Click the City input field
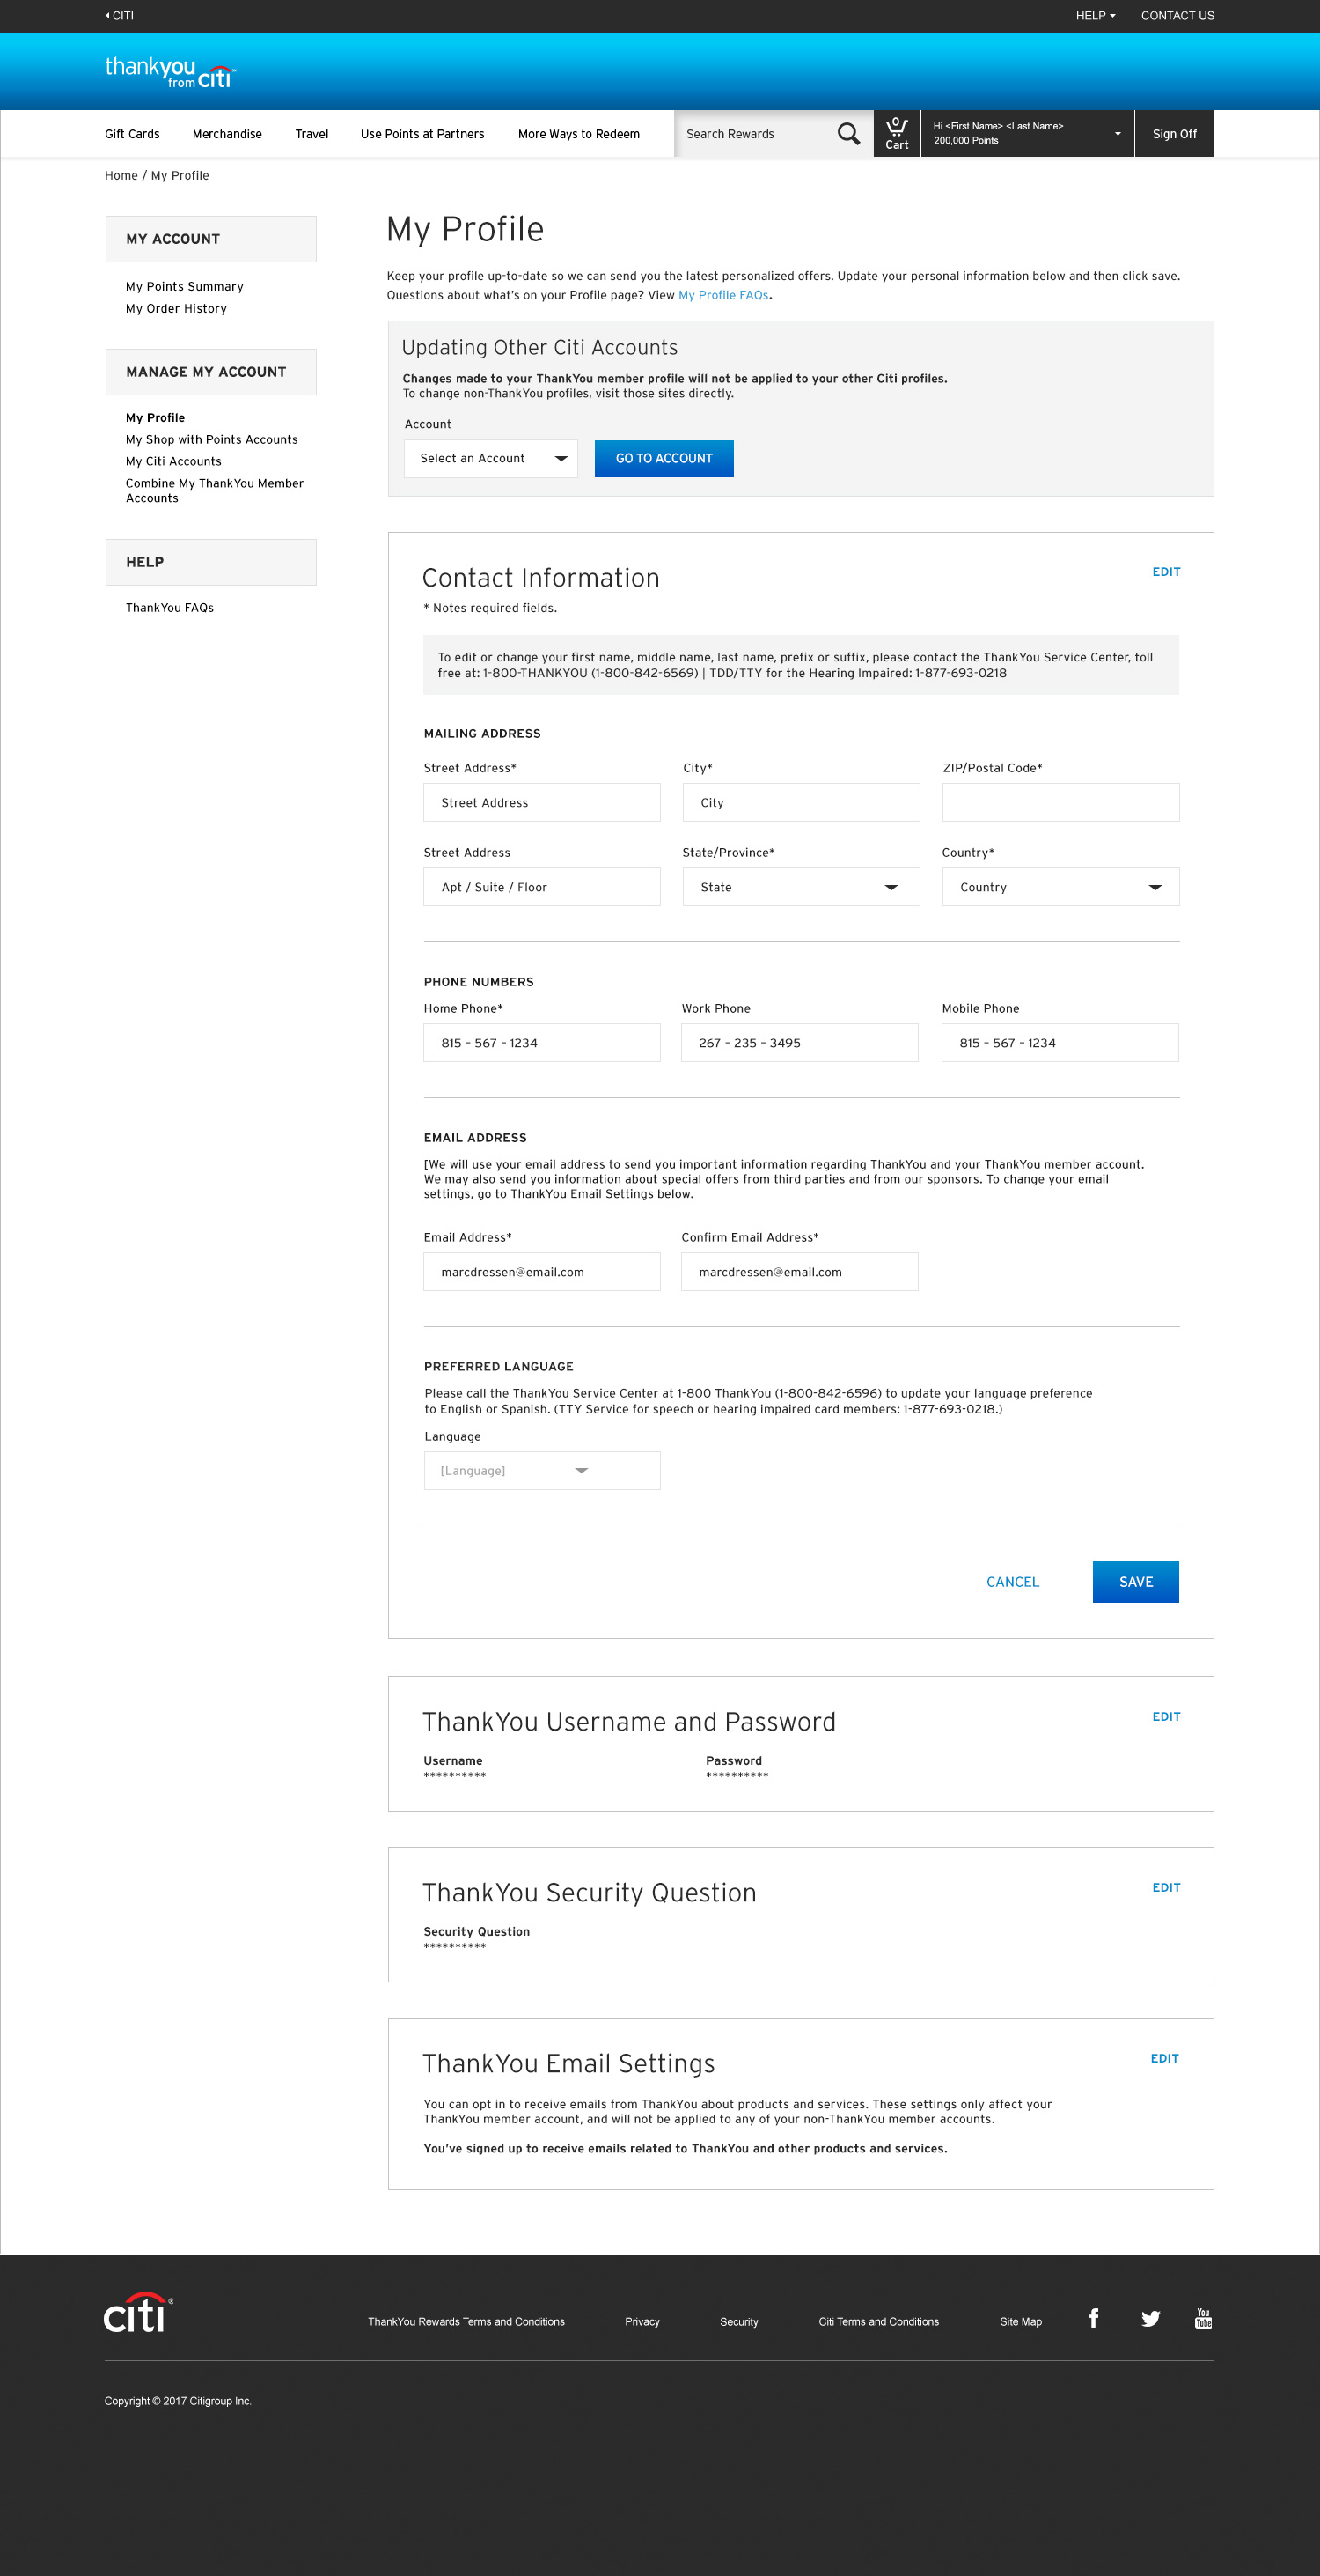Image resolution: width=1320 pixels, height=2576 pixels. [801, 803]
